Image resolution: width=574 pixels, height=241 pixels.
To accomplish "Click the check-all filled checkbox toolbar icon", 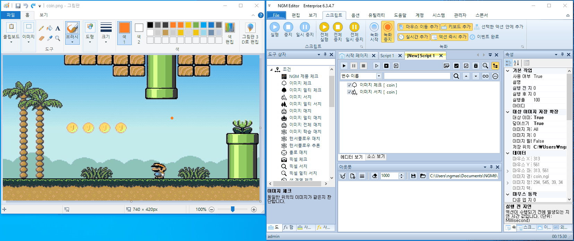I will [456, 66].
